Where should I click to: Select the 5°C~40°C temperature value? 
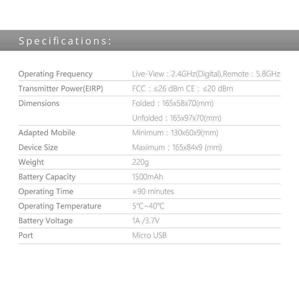pyautogui.click(x=148, y=206)
